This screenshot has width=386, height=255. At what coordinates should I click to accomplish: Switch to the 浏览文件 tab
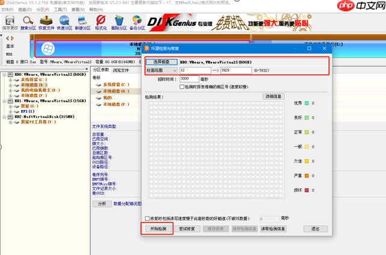(121, 70)
